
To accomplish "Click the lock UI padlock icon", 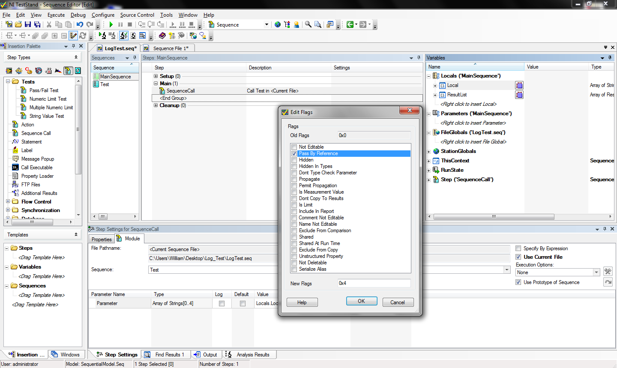I will [329, 24].
